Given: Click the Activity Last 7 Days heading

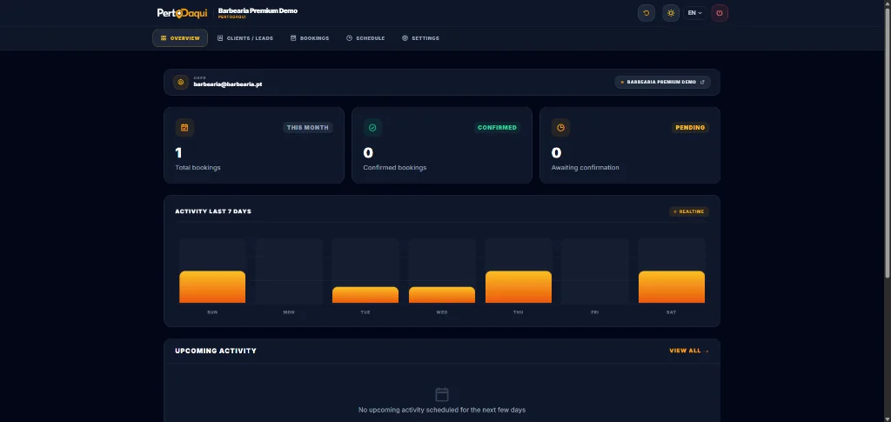Looking at the screenshot, I should 213,211.
